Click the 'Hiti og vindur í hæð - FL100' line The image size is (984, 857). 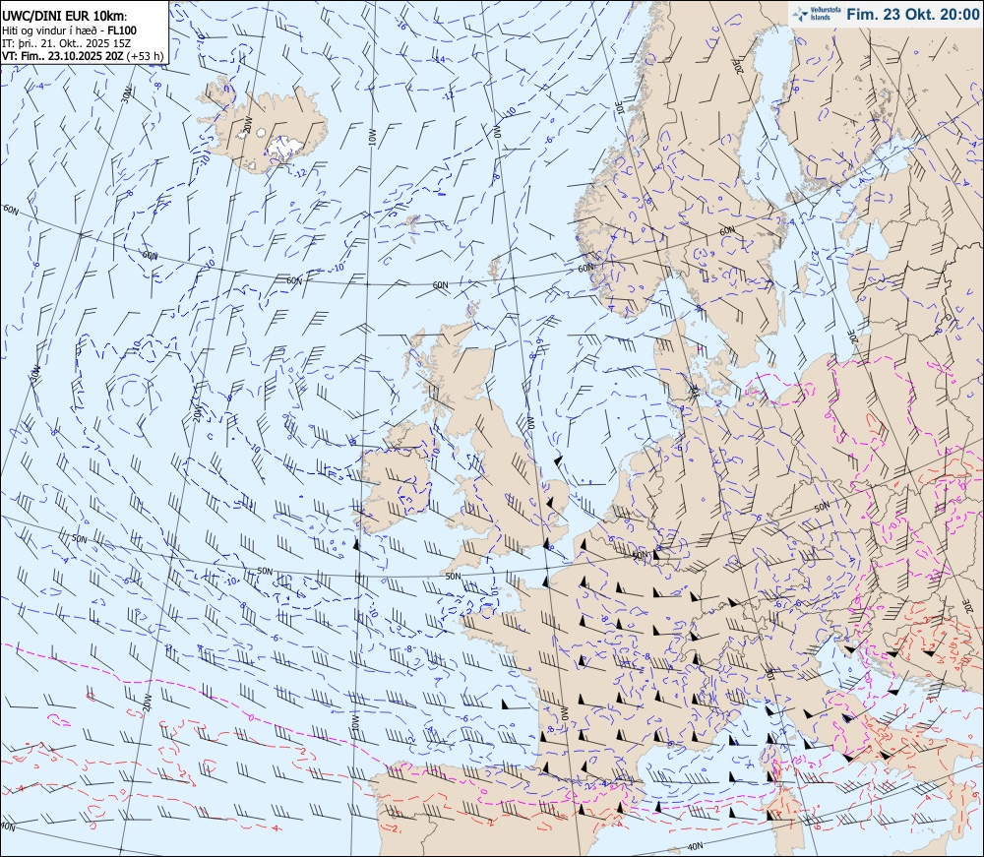[70, 31]
